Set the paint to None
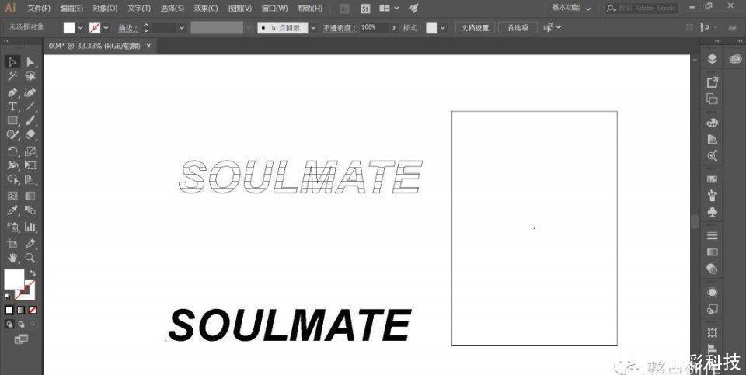 (32, 310)
